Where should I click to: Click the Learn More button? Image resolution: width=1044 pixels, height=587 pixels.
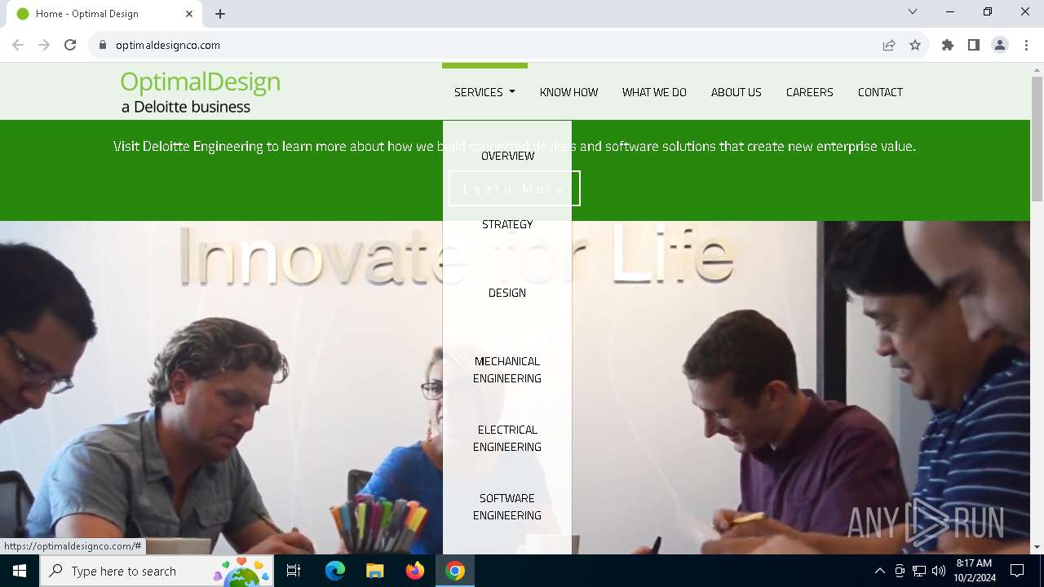514,188
